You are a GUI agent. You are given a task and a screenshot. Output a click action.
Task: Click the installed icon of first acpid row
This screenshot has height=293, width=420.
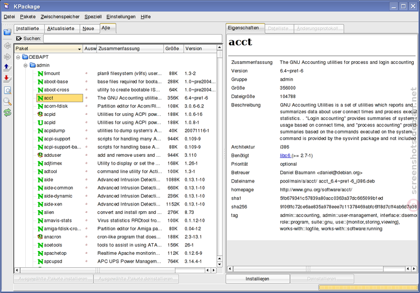[x=40, y=114]
